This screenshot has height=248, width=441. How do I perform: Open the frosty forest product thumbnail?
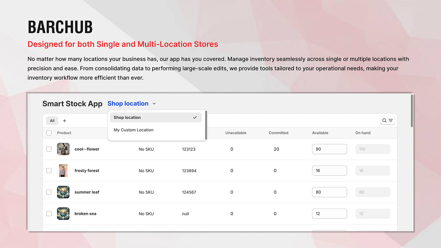[x=63, y=170]
